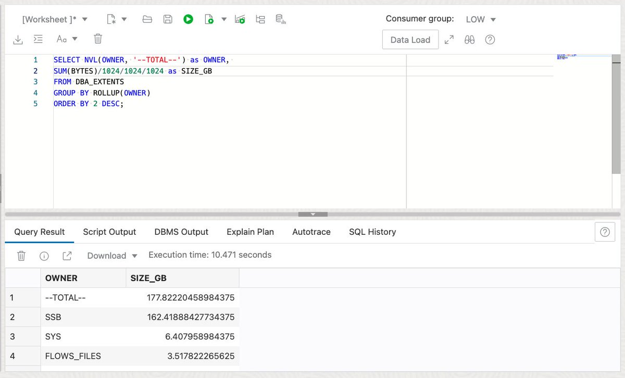The image size is (625, 378).
Task: Clear the editor with the toolbar trash icon
Action: click(97, 39)
